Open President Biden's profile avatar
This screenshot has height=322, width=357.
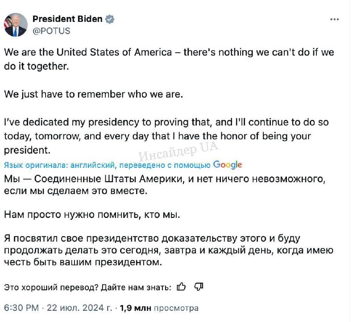[16, 25]
